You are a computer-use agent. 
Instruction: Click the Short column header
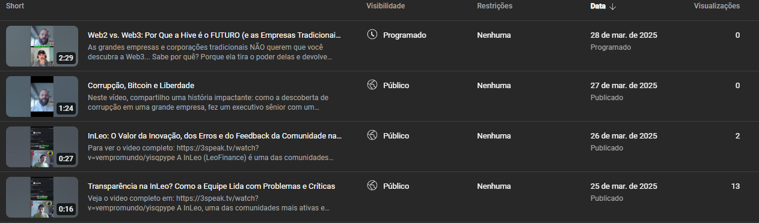(15, 6)
